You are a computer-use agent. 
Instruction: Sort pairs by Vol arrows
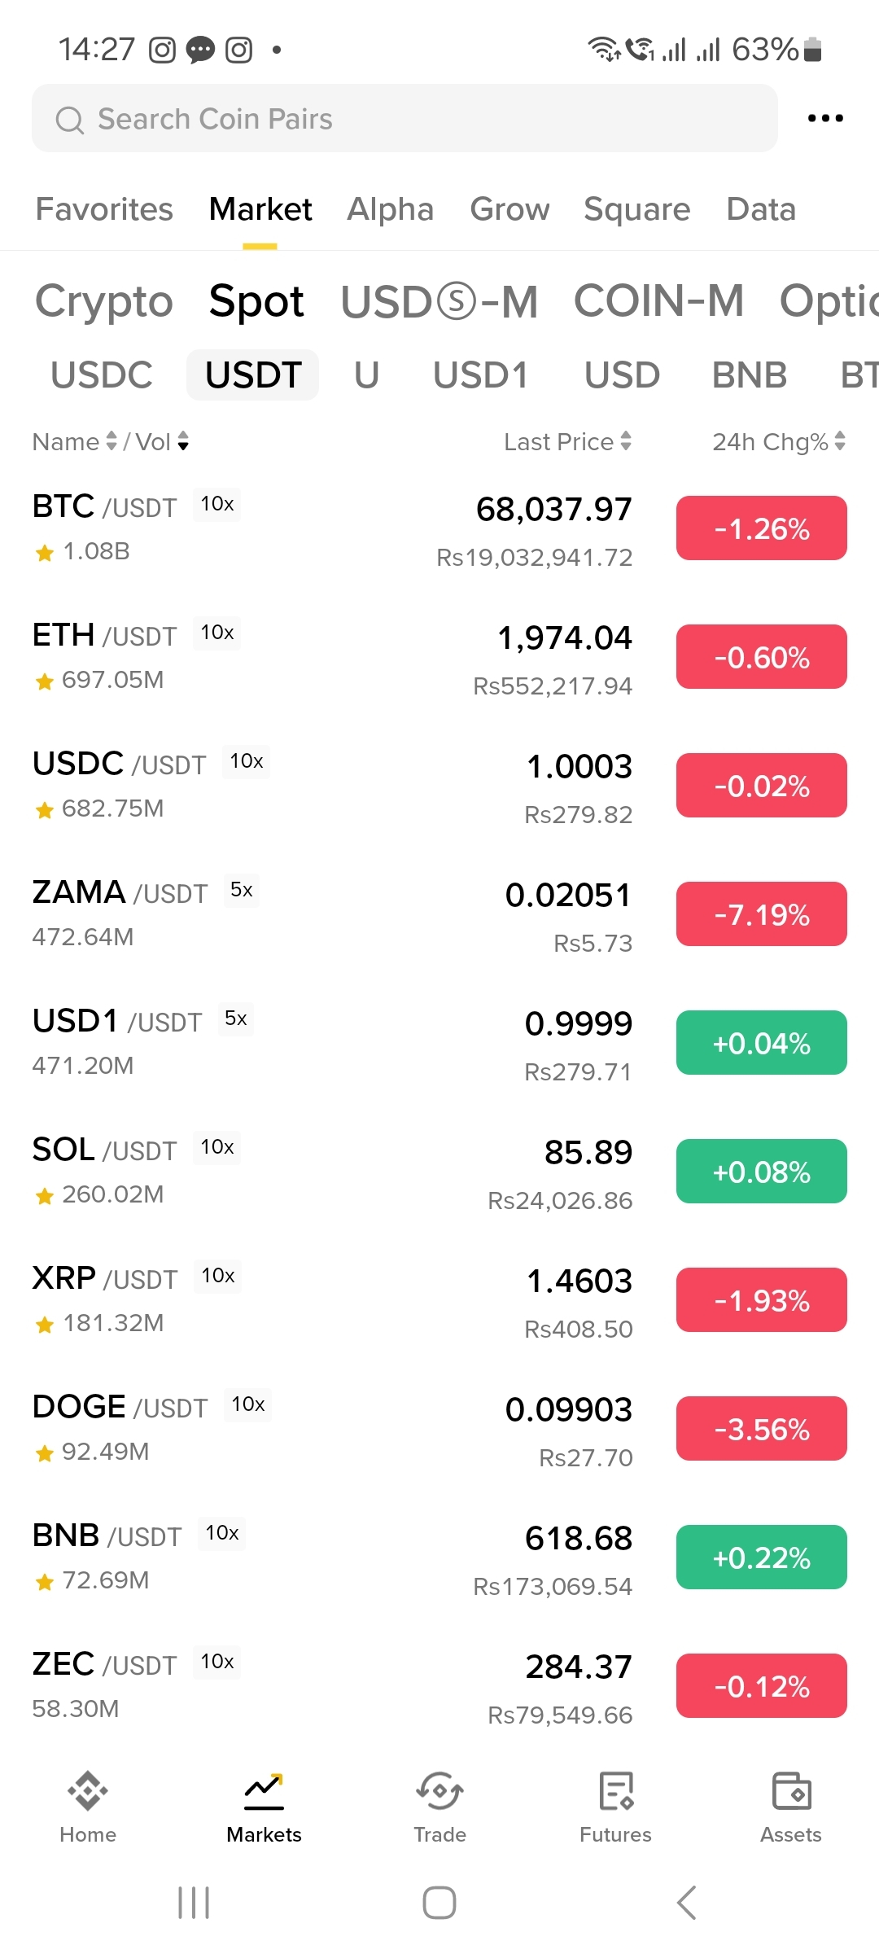pyautogui.click(x=183, y=441)
